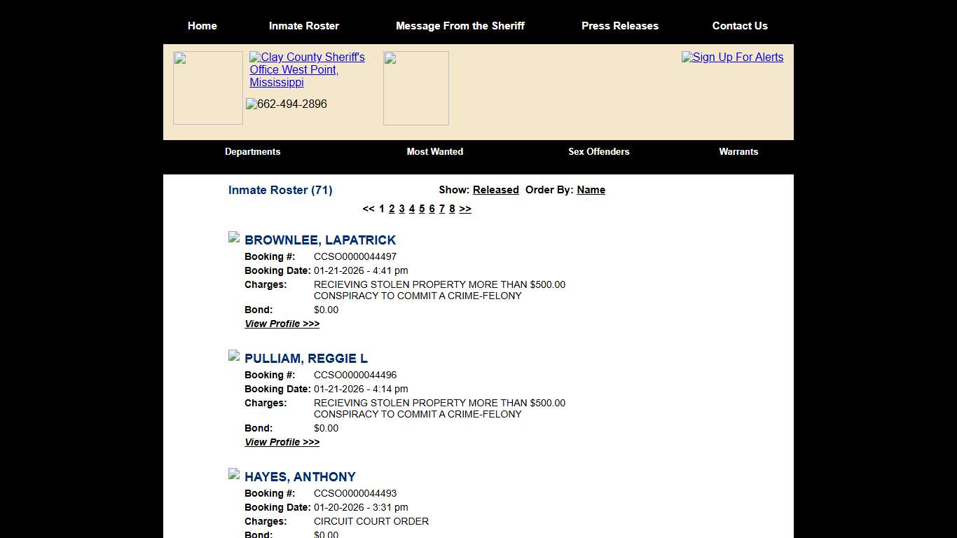Click PULLIAM, REGGIE L's mugshot thumbnail

pos(234,355)
